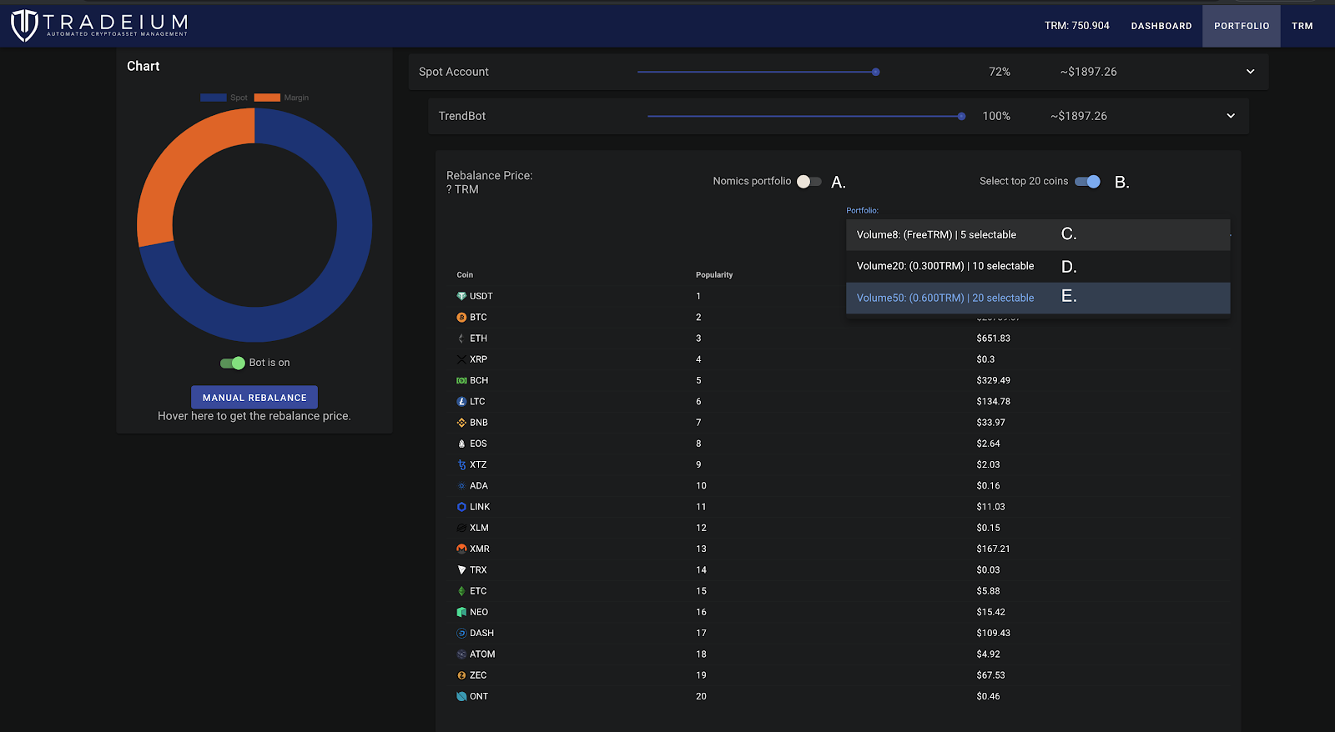Click the ETC price $5.88
This screenshot has width=1335, height=732.
pos(989,591)
